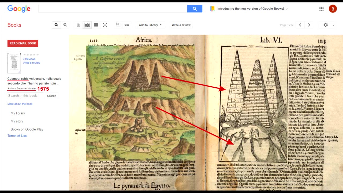The width and height of the screenshot is (343, 193).
Task: Click the Le pyramidi di Egytto caption
Action: point(142,185)
